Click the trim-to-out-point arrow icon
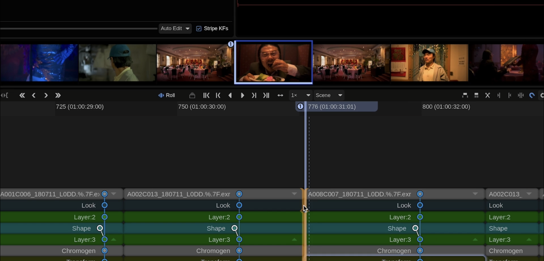This screenshot has height=261, width=544. (499, 95)
